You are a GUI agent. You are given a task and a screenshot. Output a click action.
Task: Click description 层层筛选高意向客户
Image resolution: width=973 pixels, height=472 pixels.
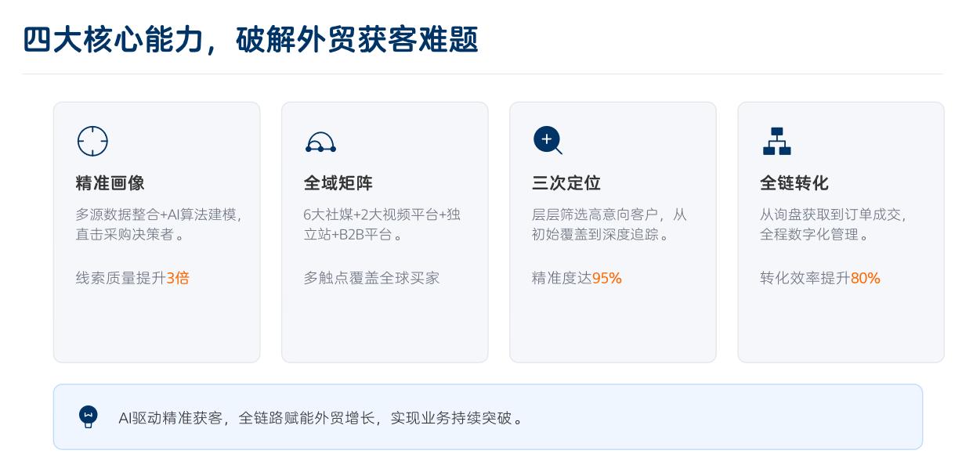tap(609, 214)
